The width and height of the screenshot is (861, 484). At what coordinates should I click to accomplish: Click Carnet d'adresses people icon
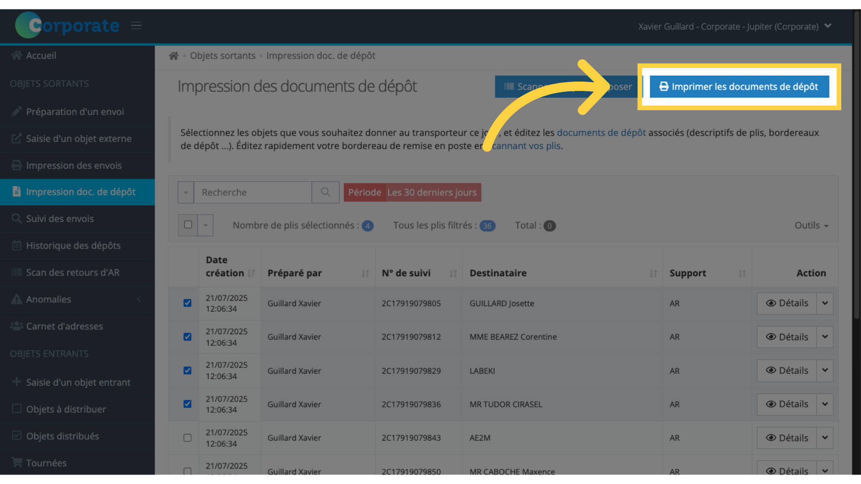(x=17, y=326)
